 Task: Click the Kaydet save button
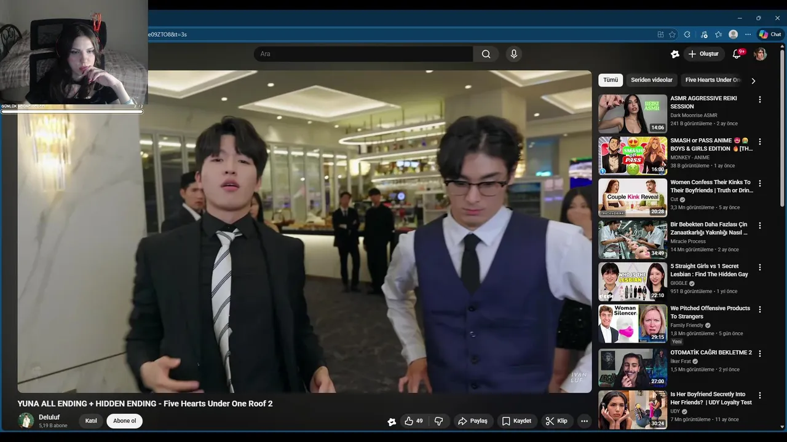tap(516, 421)
